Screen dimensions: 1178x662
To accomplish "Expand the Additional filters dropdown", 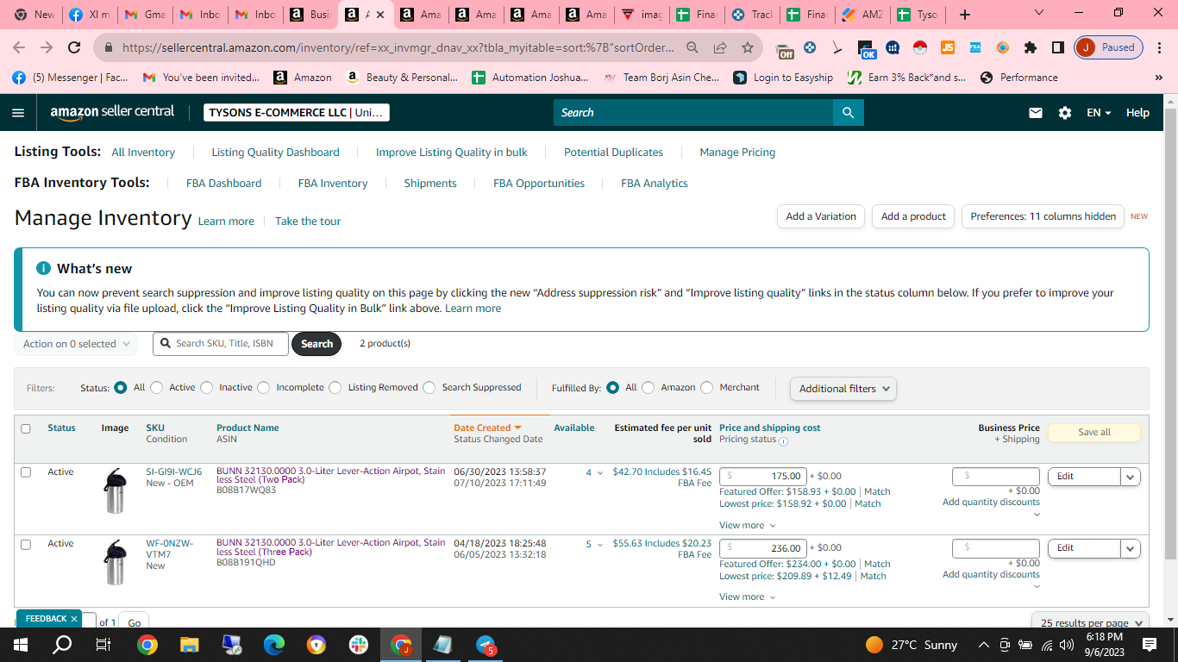I will coord(843,389).
